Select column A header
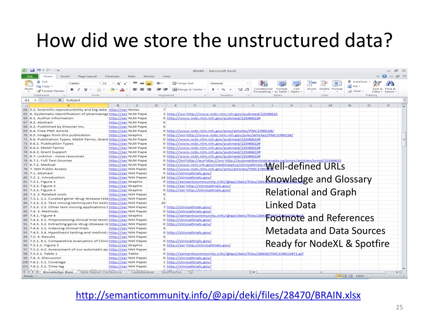The image size is (429, 322). [68, 105]
